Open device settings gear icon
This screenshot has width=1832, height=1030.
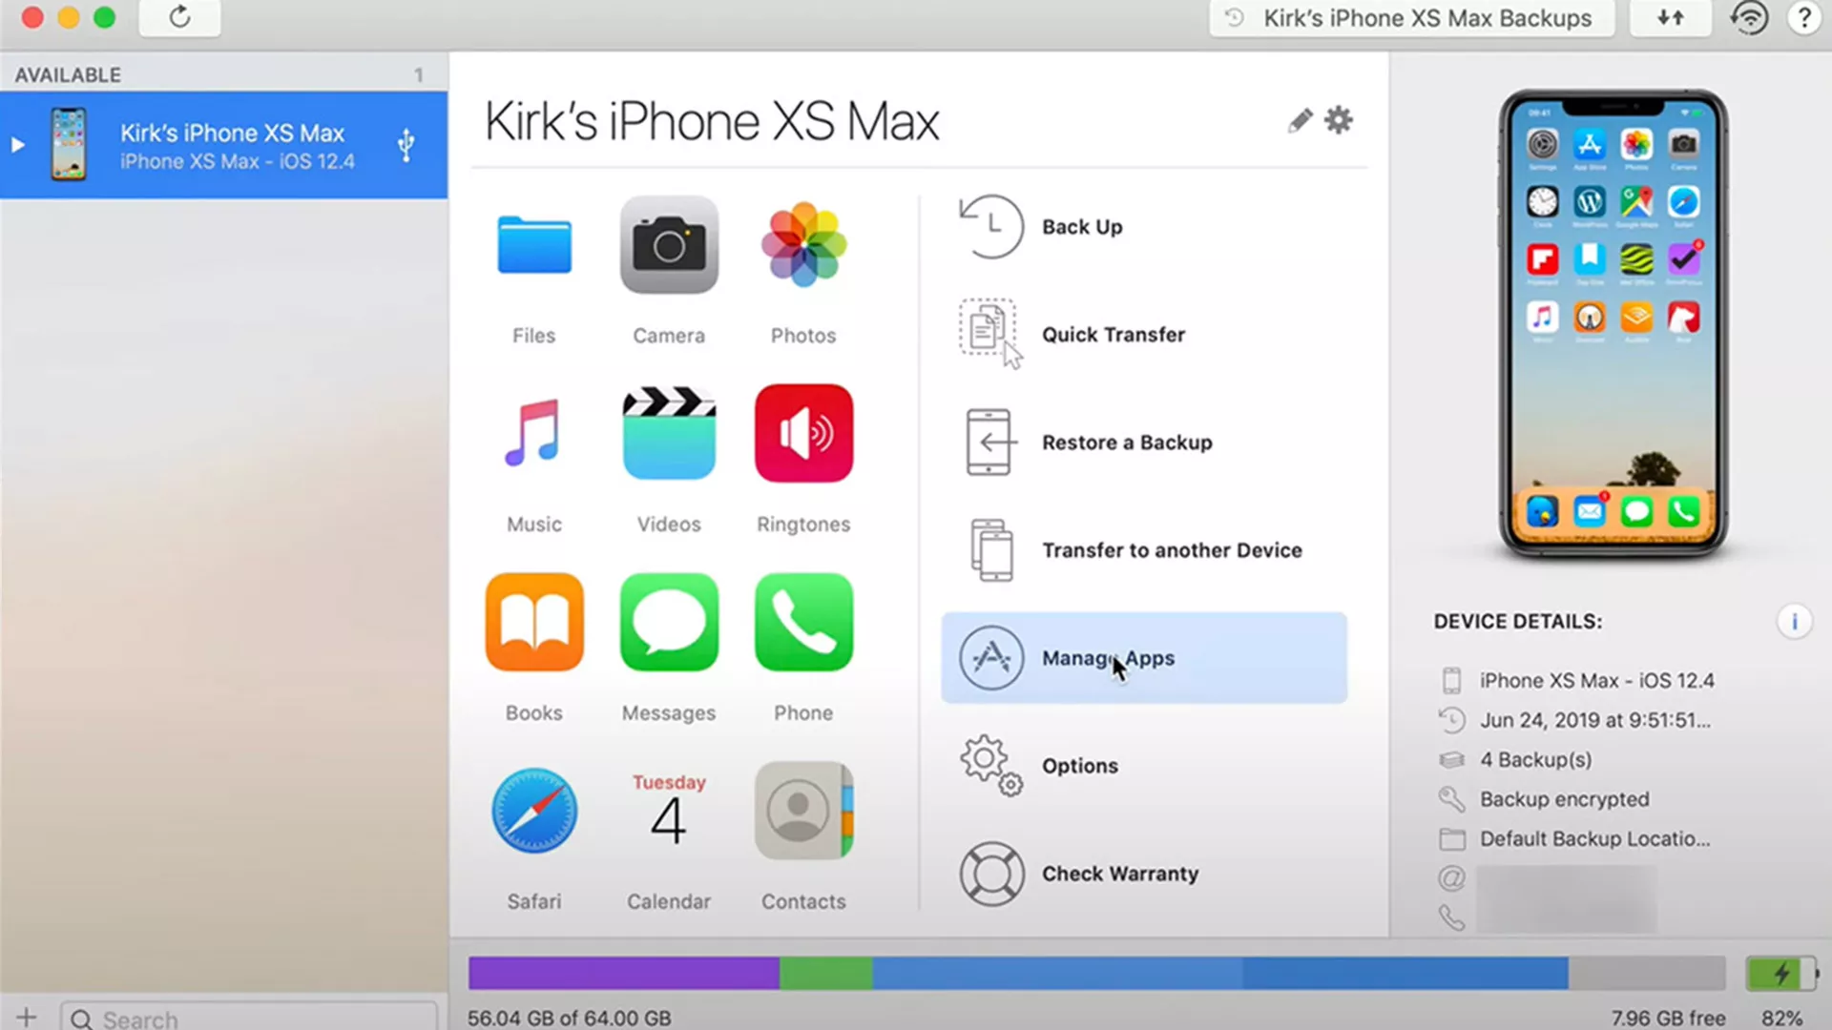tap(1338, 119)
